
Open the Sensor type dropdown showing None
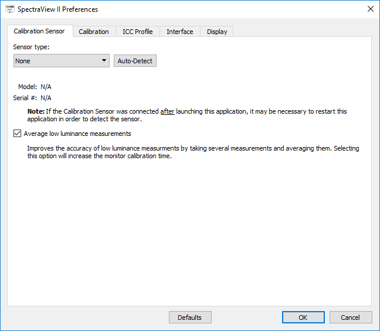coord(62,60)
